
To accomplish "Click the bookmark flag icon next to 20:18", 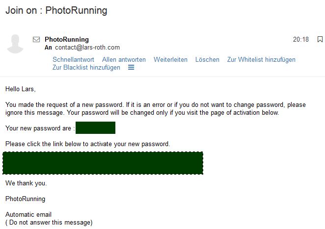I will point(320,39).
